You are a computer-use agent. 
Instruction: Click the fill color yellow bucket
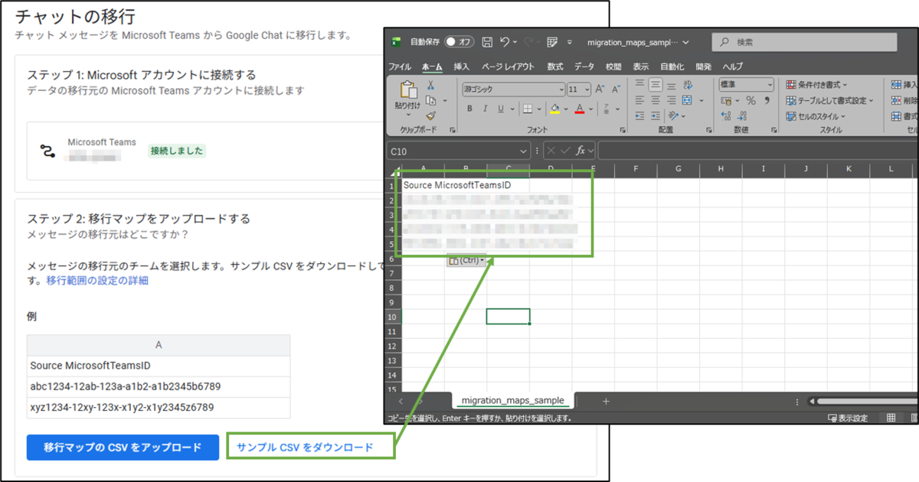(x=554, y=109)
